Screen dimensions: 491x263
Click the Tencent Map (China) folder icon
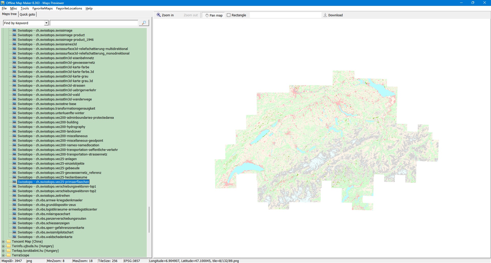pyautogui.click(x=9, y=241)
